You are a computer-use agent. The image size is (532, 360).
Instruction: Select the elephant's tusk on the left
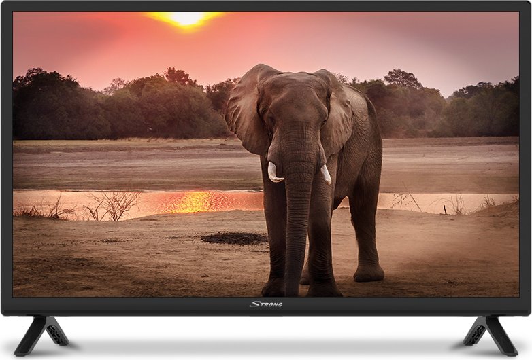[x=274, y=173]
